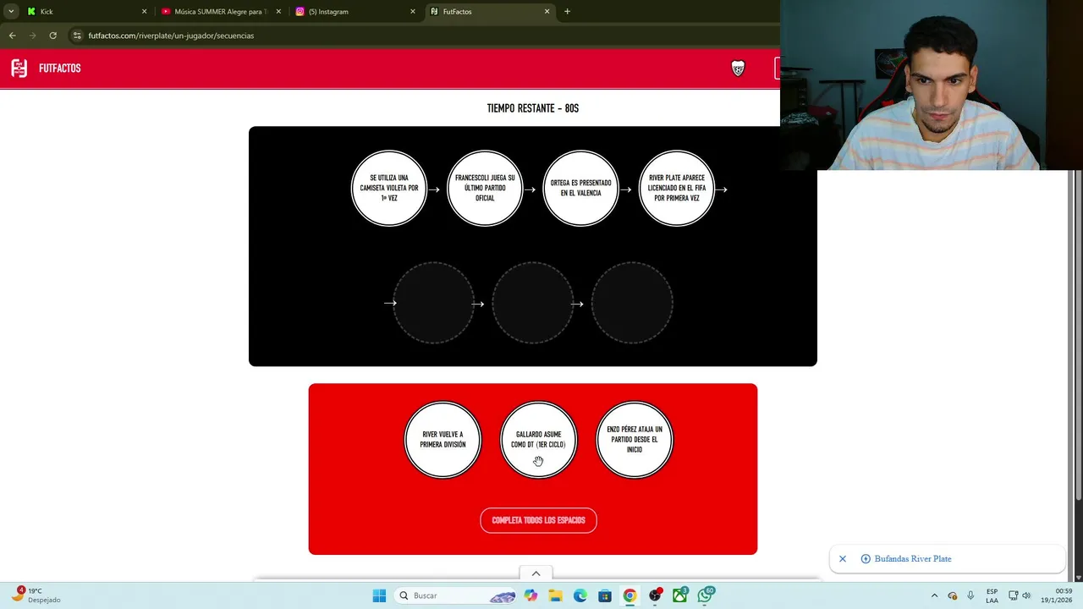
Task: Open the volume speaker tray icon
Action: tap(1026, 595)
